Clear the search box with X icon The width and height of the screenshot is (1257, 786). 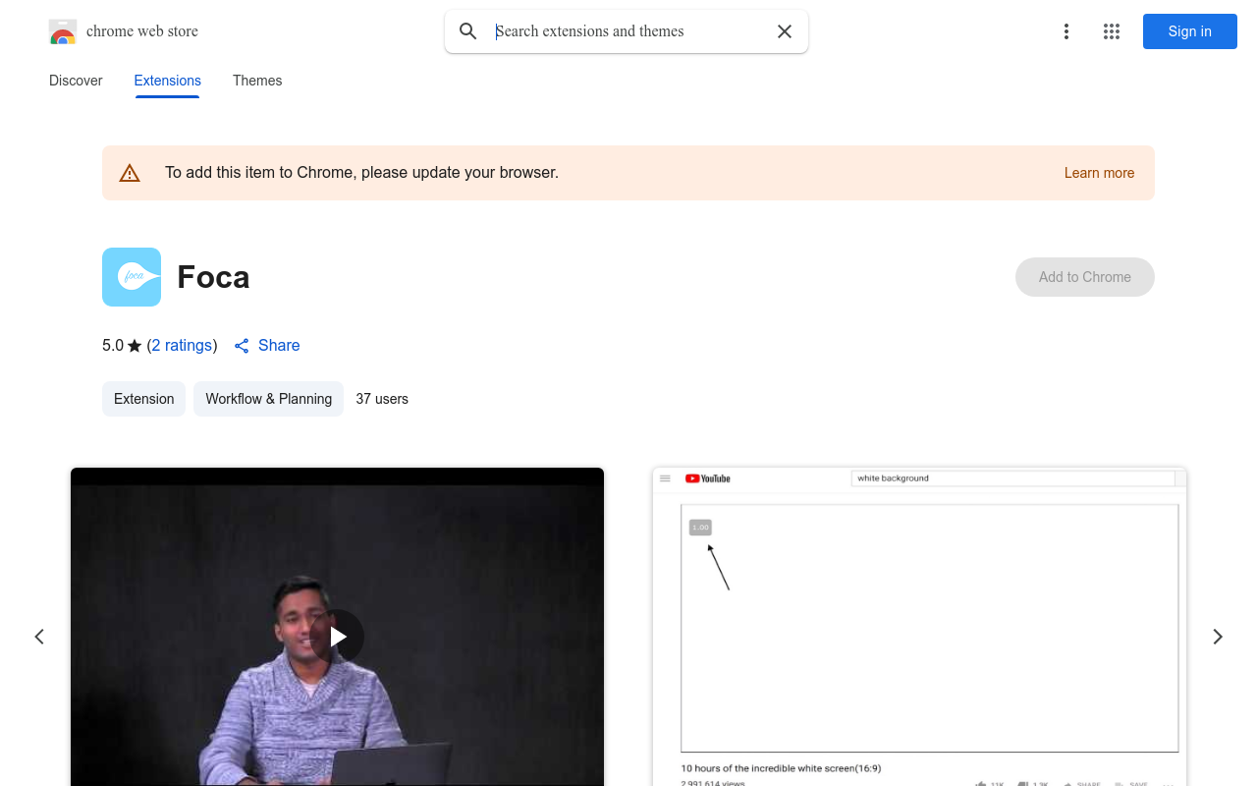click(785, 31)
